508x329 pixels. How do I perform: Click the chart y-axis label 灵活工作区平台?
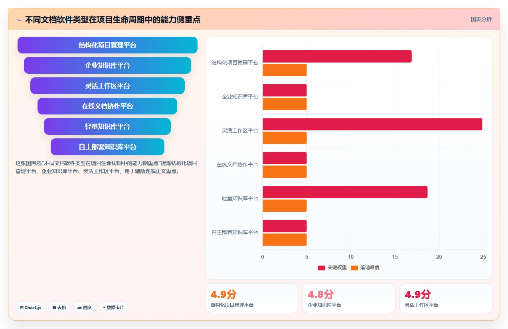(x=240, y=131)
